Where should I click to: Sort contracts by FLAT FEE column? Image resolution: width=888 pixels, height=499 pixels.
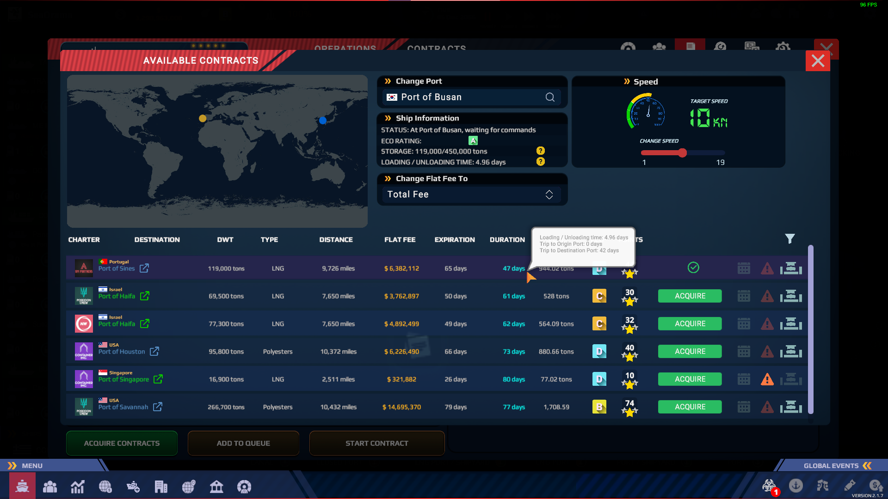pos(400,240)
